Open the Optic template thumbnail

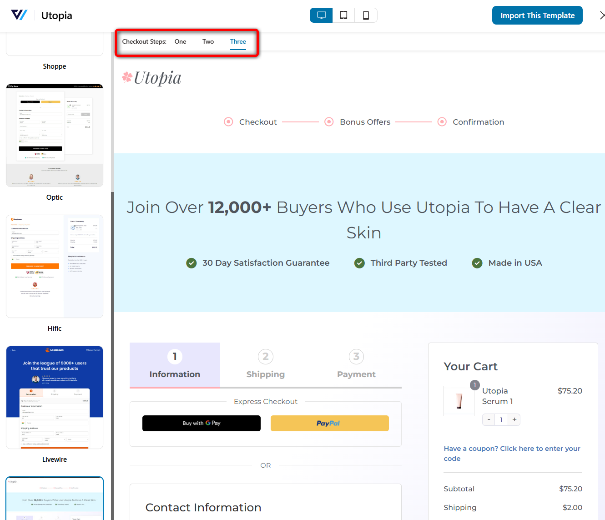[55, 135]
